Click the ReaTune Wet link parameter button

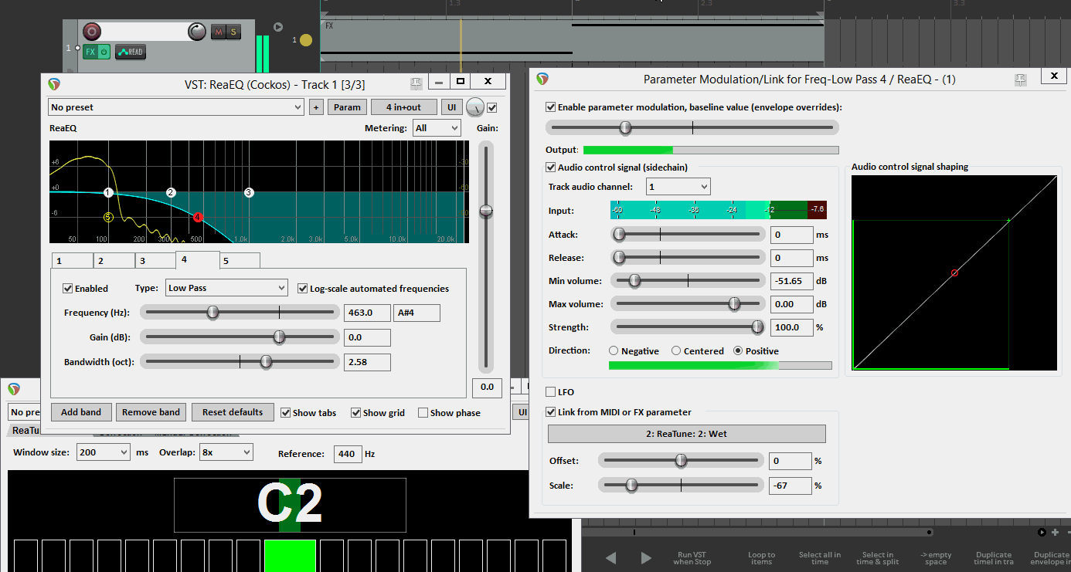point(686,434)
